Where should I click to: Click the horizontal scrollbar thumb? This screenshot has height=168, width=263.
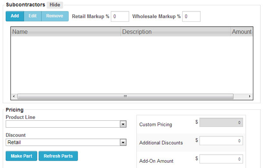[x=125, y=96]
